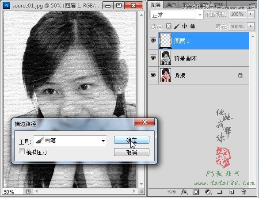Enable the 模拟压力 checkbox
This screenshot has height=198, width=259.
(22, 152)
